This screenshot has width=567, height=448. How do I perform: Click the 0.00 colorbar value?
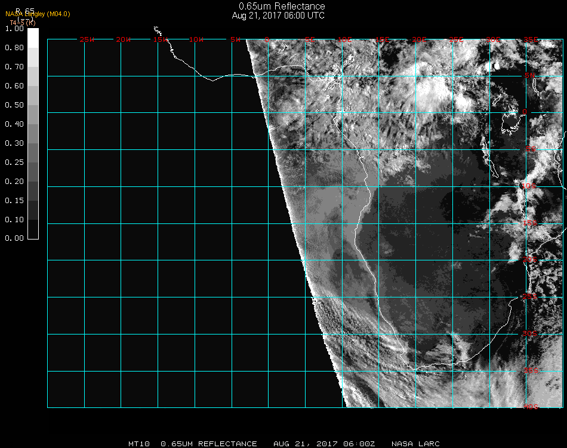[x=14, y=238]
